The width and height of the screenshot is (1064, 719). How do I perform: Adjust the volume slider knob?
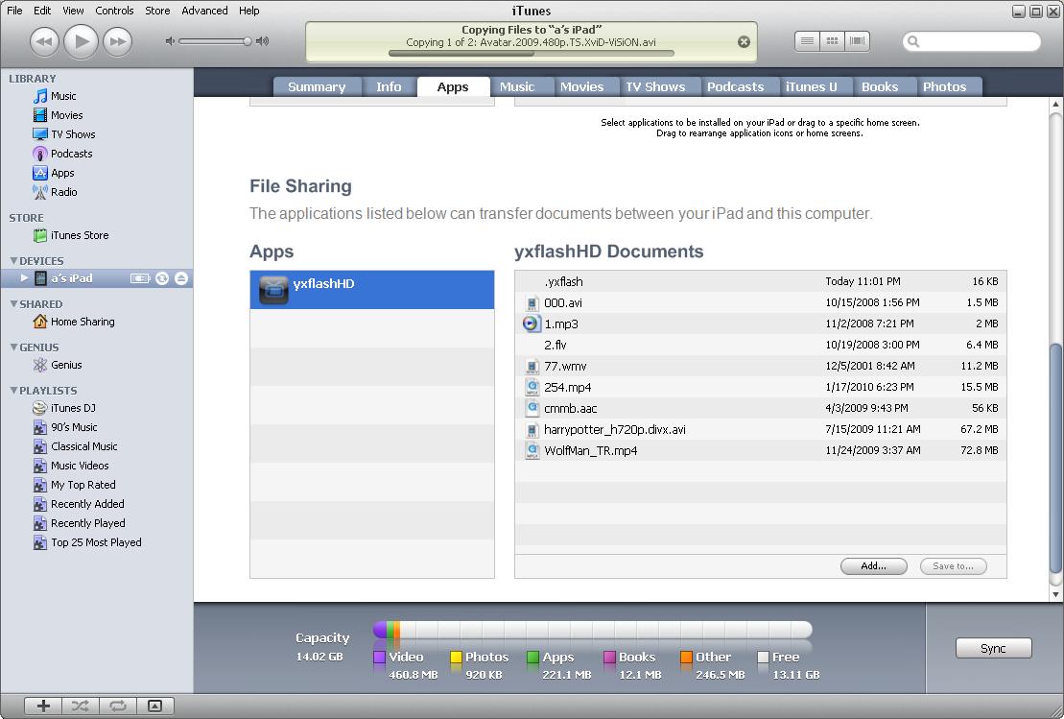[x=247, y=41]
